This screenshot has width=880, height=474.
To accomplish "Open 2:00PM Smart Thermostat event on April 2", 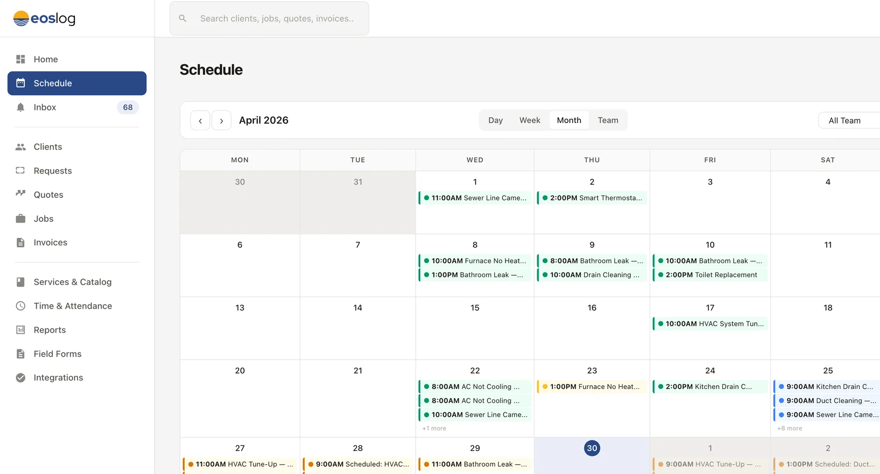I will click(592, 198).
